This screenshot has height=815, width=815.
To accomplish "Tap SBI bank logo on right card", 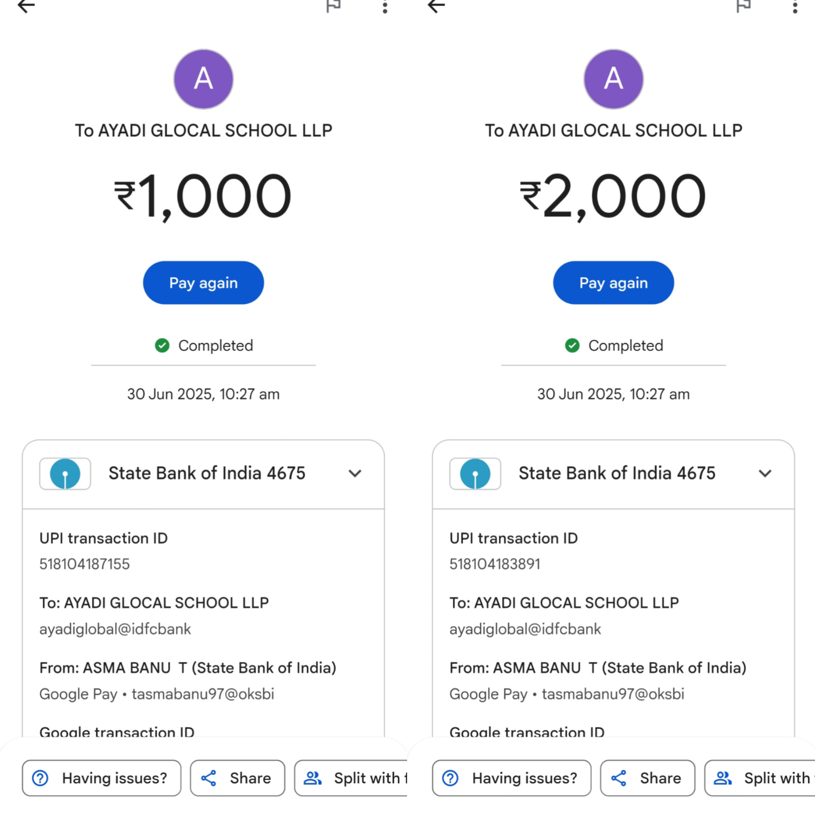I will (475, 474).
